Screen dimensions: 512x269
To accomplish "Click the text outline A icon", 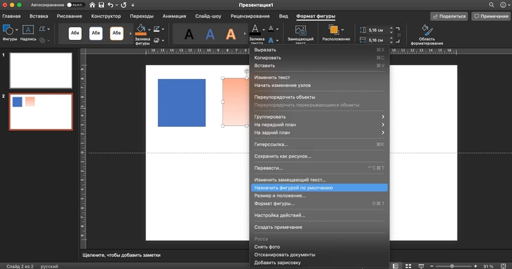I will (271, 29).
